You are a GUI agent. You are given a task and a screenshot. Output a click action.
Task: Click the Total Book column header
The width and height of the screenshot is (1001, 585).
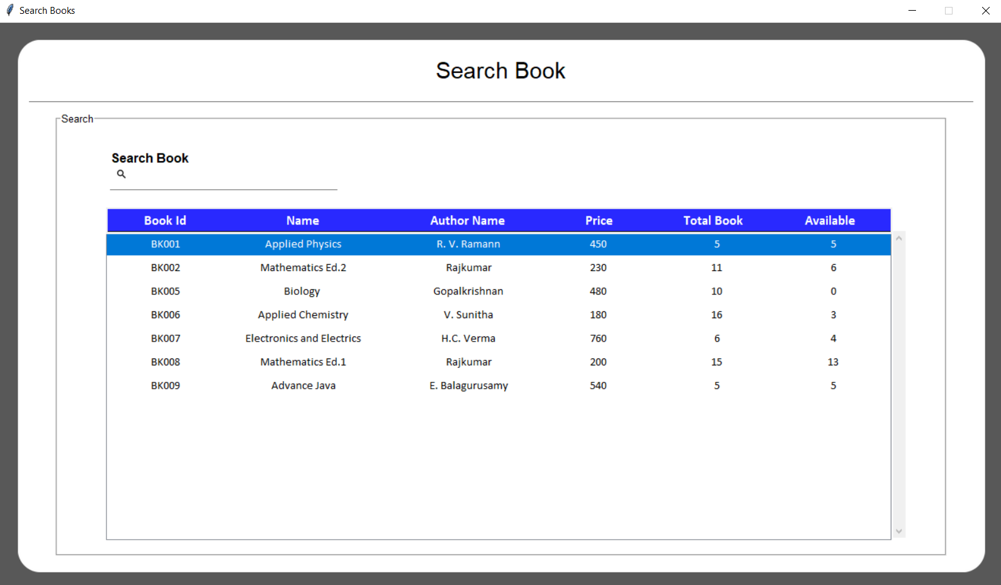click(x=713, y=221)
